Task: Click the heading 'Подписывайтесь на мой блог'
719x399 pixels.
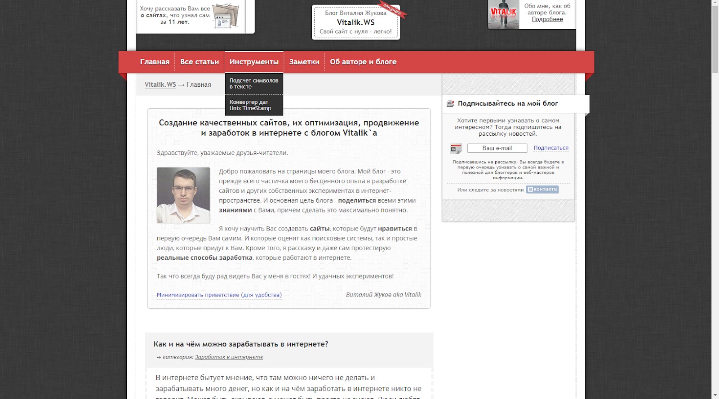Action: pos(508,103)
